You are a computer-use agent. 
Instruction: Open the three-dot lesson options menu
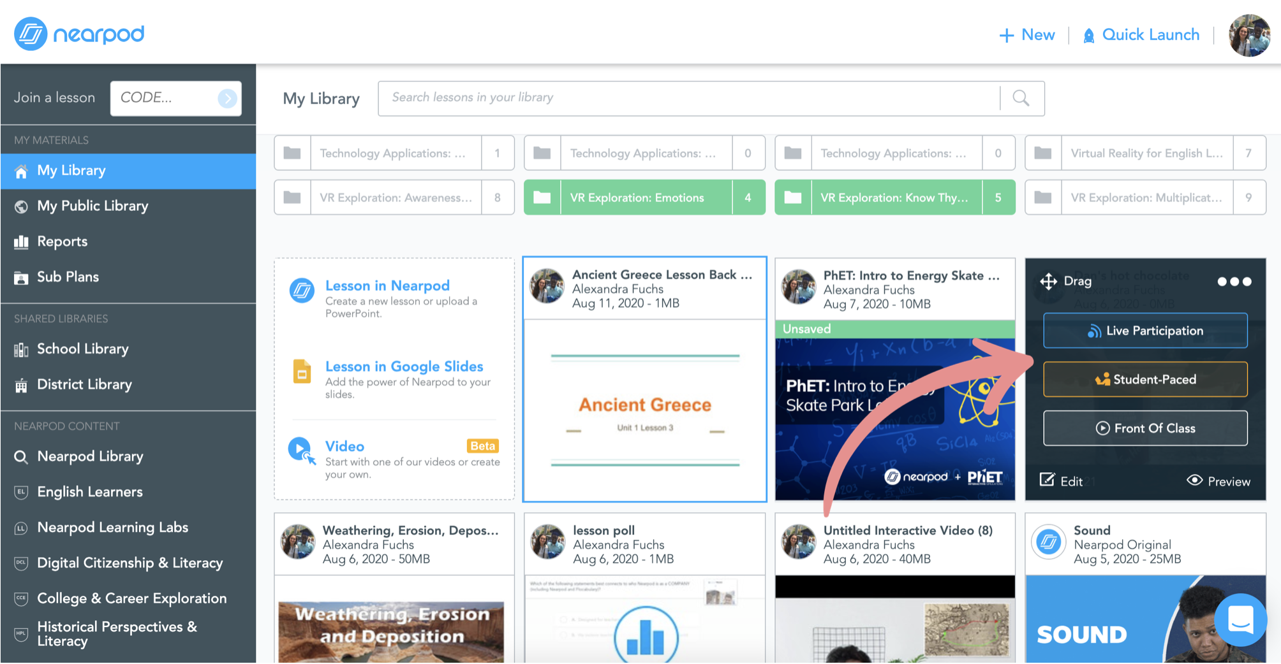pos(1234,281)
